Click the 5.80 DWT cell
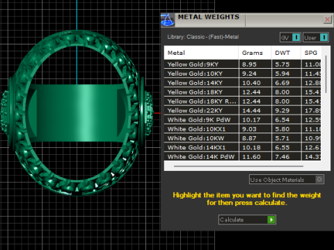Image resolution: width=334 pixels, height=250 pixels. click(287, 129)
